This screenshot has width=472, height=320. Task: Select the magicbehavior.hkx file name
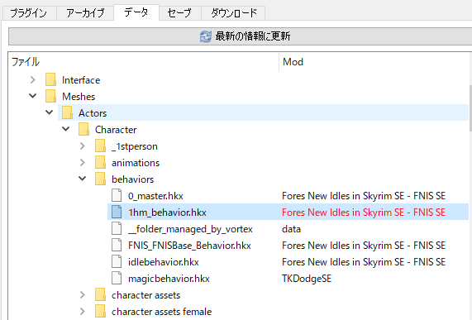169,279
